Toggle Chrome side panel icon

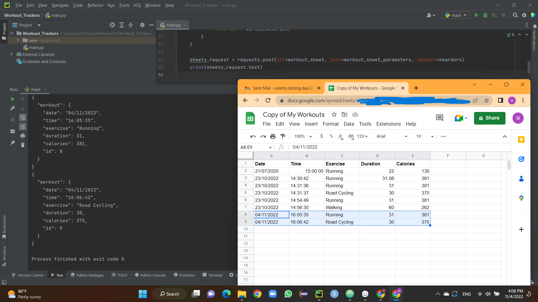[500, 100]
